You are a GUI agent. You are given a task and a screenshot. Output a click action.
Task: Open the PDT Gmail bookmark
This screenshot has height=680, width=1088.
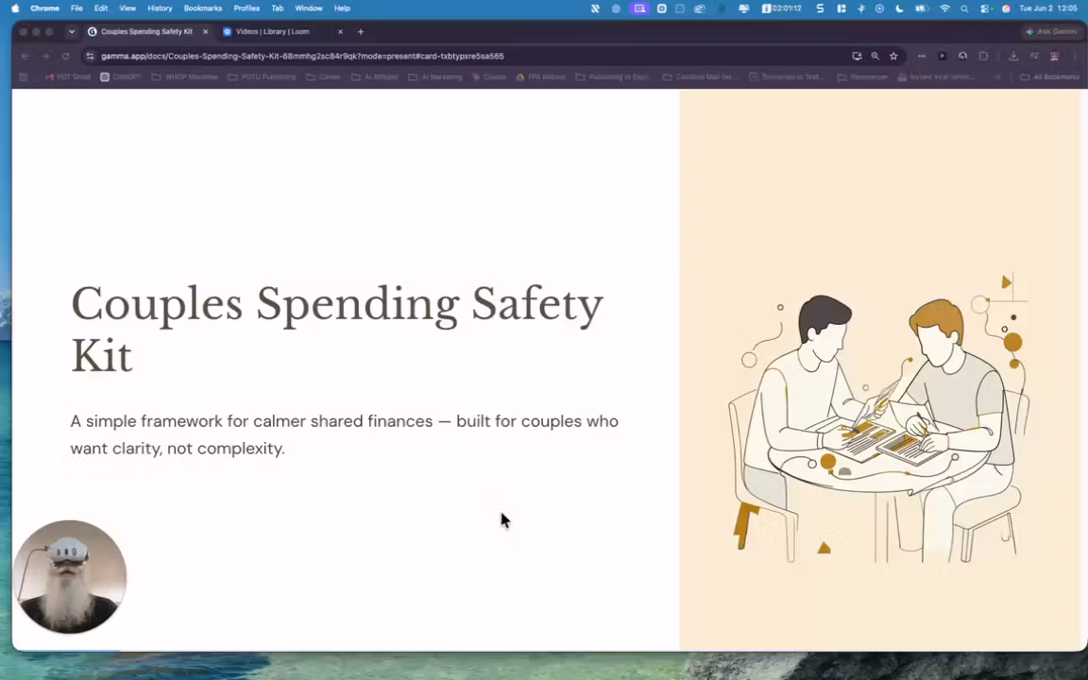(x=67, y=77)
